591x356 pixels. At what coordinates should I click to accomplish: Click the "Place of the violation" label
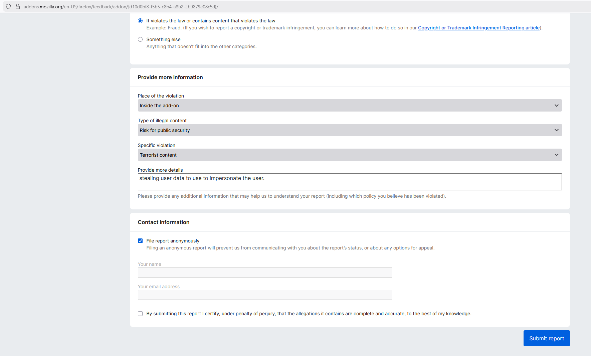point(161,96)
